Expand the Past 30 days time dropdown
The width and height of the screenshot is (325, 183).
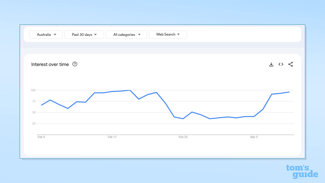coord(84,34)
